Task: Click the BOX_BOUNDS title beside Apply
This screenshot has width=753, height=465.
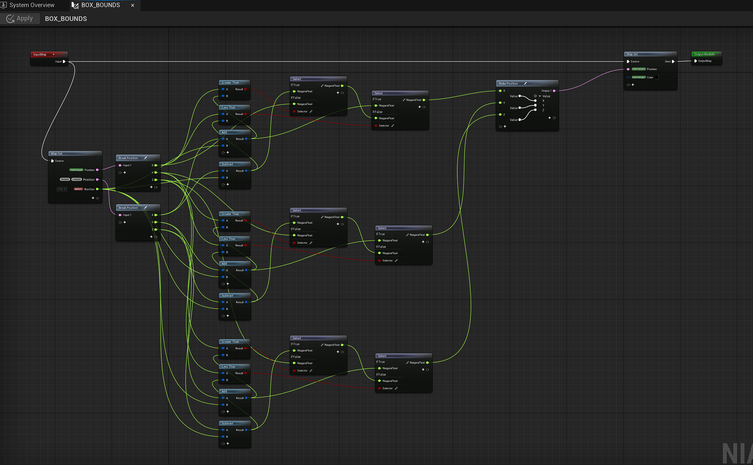Action: [66, 19]
